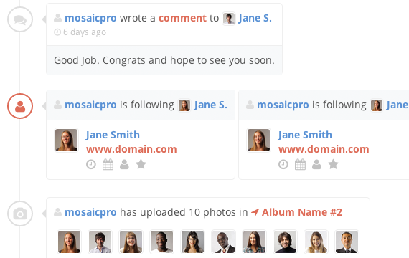Click star icon in first Jane Smith card
This screenshot has width=409, height=258.
[x=141, y=164]
